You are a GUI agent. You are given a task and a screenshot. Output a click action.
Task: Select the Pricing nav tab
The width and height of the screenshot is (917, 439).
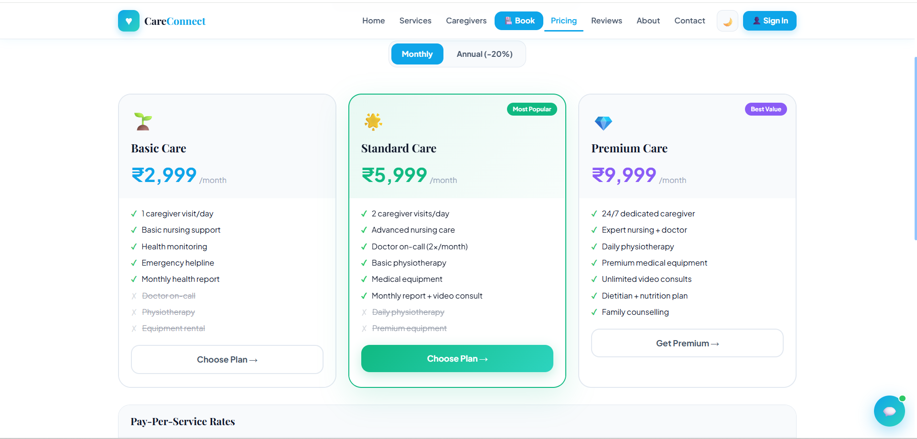[x=563, y=21]
